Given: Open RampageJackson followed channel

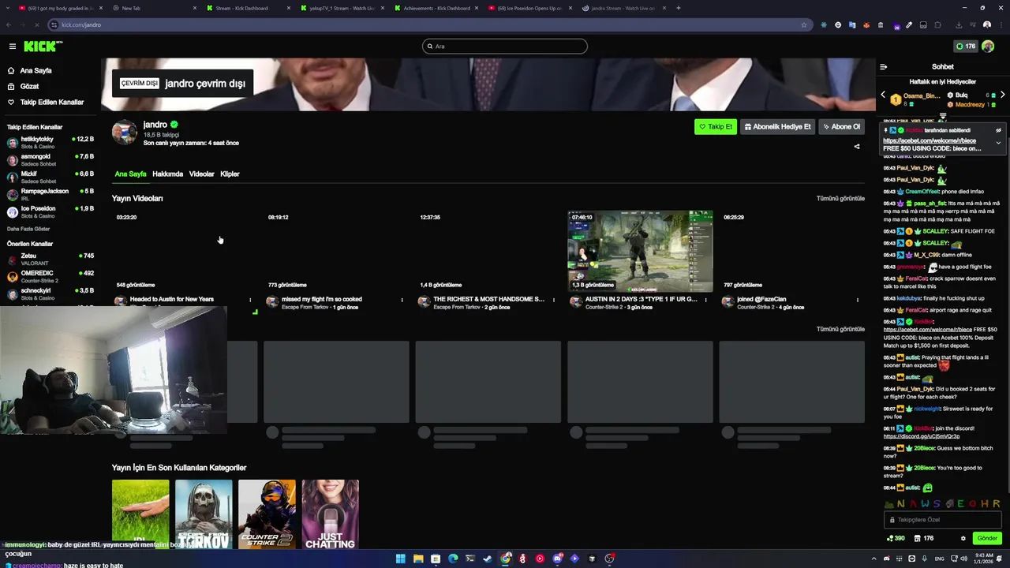Looking at the screenshot, I should point(50,194).
